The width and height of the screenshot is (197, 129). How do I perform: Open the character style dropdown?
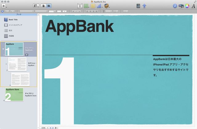12,11
